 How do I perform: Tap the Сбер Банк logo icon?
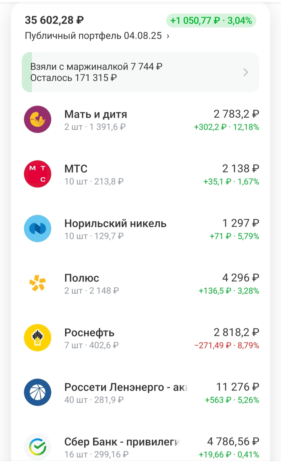pos(37,447)
